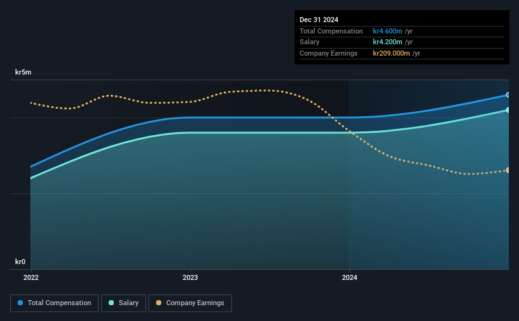Click the kr4.200m salary value
This screenshot has height=321, width=519.
pos(388,42)
